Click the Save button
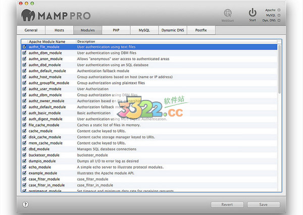This screenshot has height=215, width=303. 264,204
